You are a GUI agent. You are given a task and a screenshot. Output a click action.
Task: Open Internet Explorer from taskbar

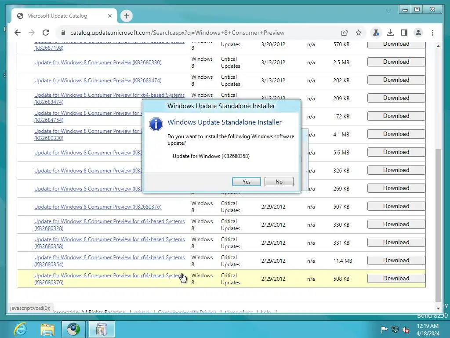20,329
